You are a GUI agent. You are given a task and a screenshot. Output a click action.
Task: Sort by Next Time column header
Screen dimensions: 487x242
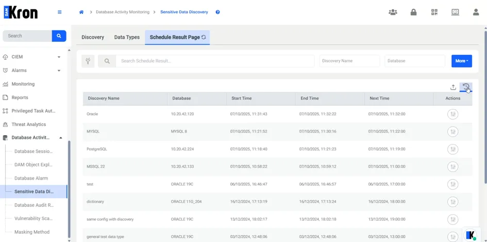point(399,98)
